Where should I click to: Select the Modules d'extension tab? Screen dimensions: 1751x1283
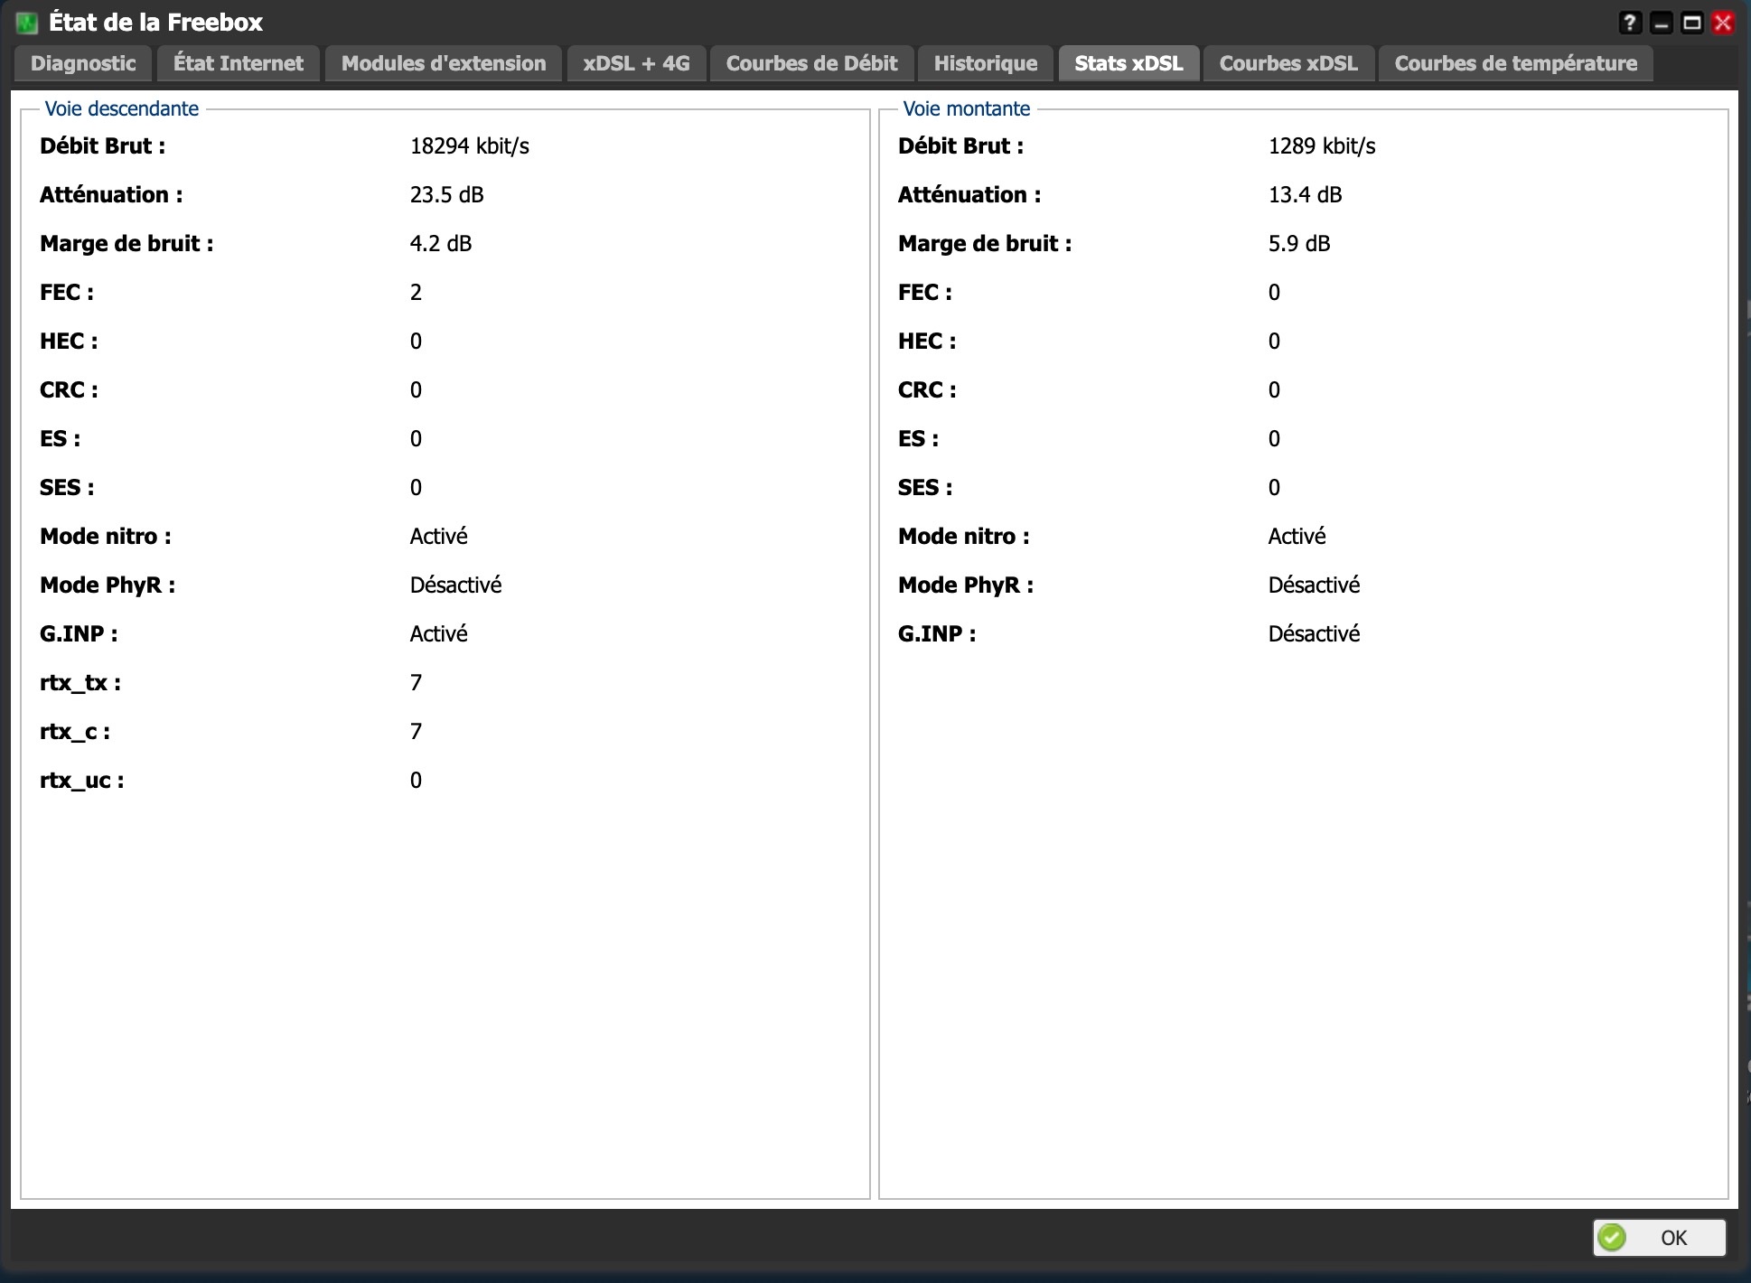pyautogui.click(x=444, y=63)
